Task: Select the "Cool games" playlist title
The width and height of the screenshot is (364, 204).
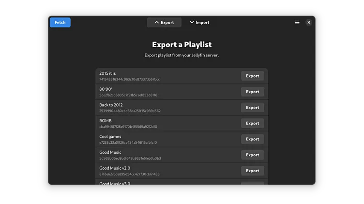Action: click(110, 136)
